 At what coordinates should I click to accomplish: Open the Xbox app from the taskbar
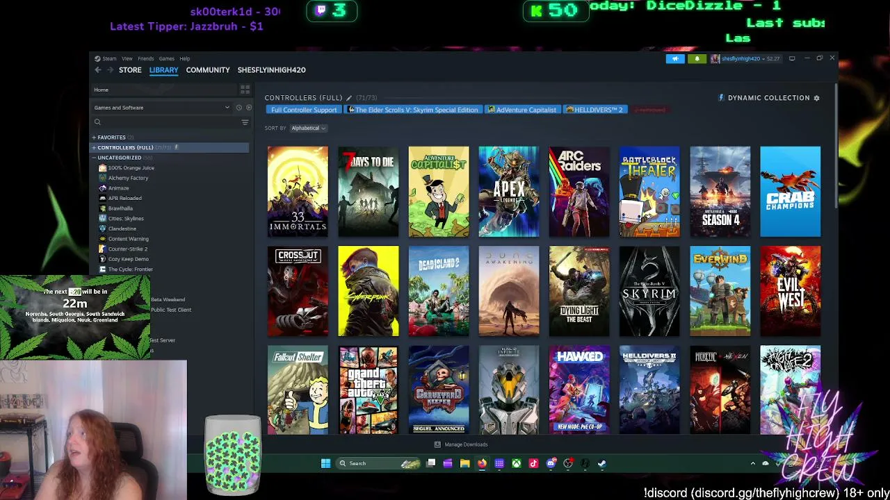(x=517, y=463)
